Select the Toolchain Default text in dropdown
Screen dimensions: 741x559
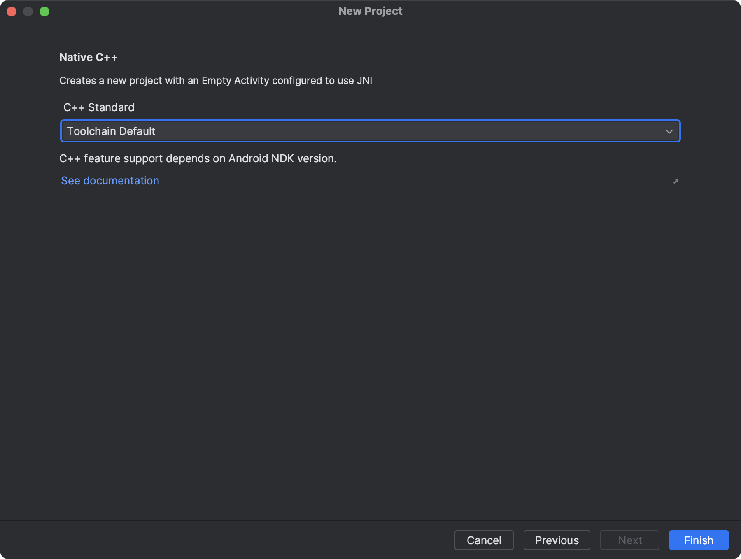pos(111,131)
